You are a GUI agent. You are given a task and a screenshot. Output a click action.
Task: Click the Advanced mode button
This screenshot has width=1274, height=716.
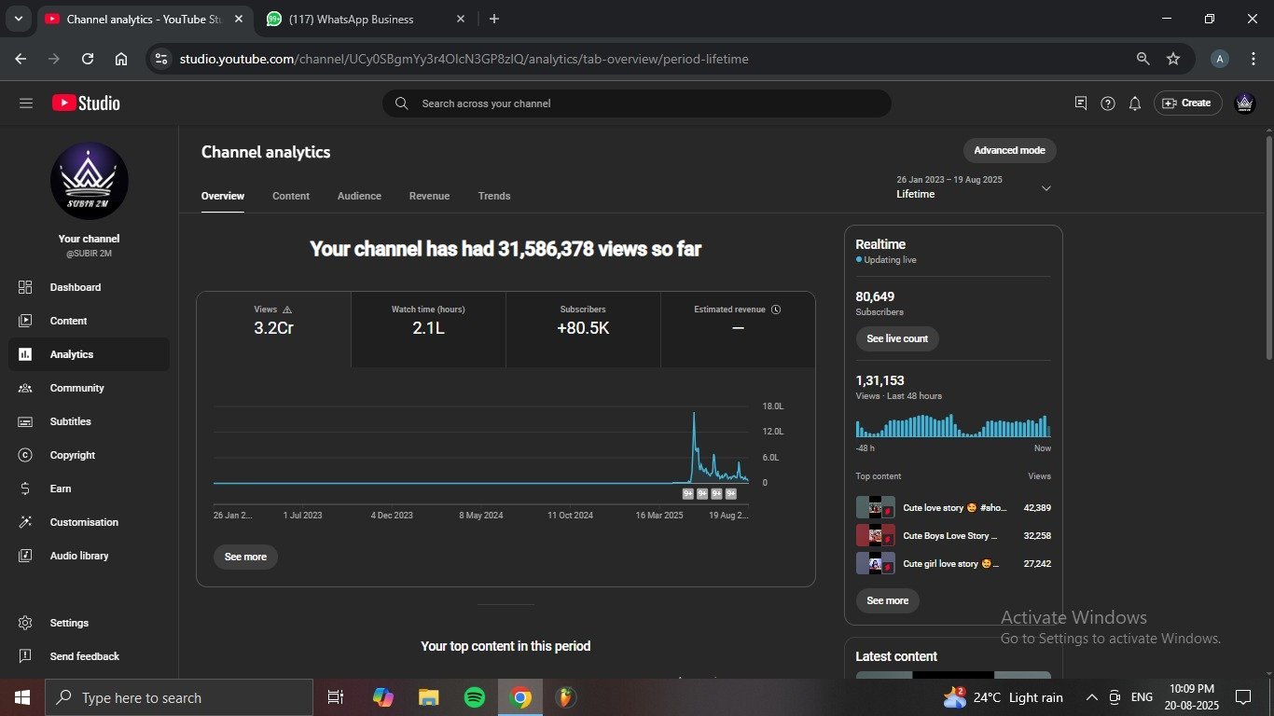coord(1009,150)
